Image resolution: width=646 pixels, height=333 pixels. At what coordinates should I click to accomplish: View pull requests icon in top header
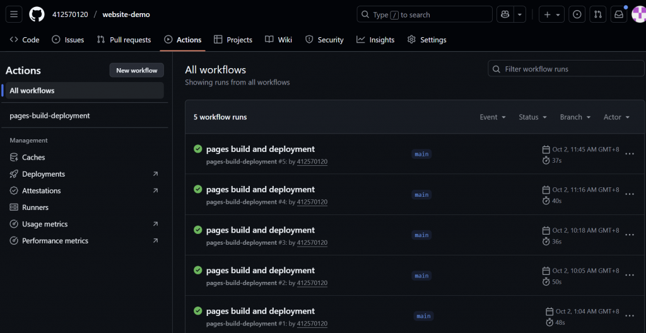point(598,15)
